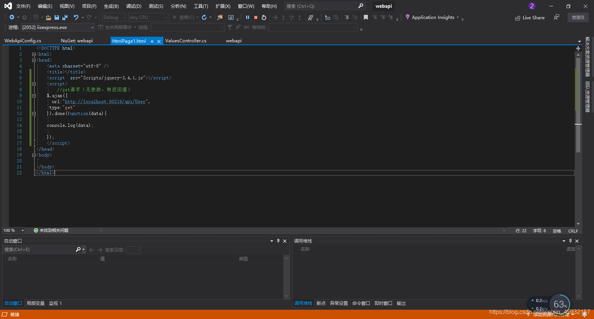Collapse the html tag on line 2
594x319 pixels.
tap(34, 54)
